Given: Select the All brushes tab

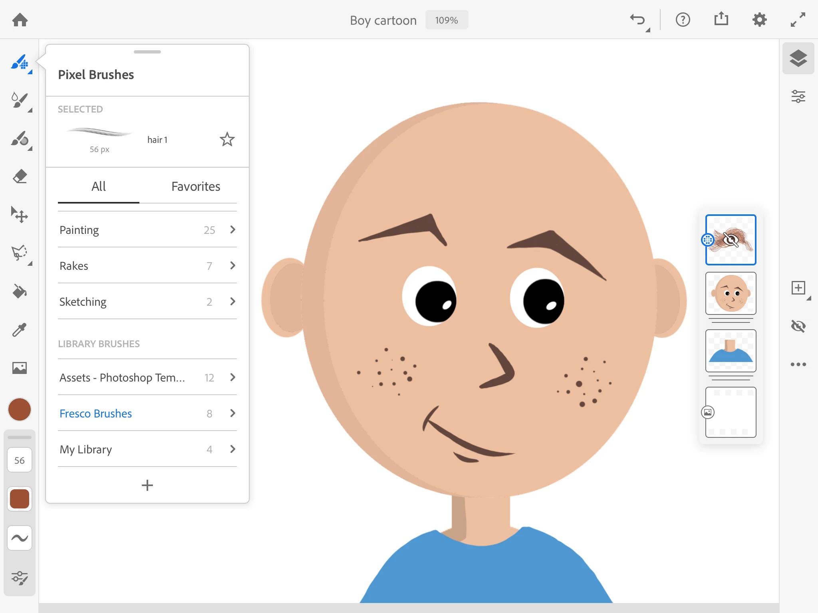Looking at the screenshot, I should 98,186.
